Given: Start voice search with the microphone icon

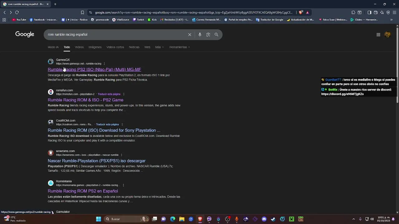Looking at the screenshot, I should [x=200, y=35].
